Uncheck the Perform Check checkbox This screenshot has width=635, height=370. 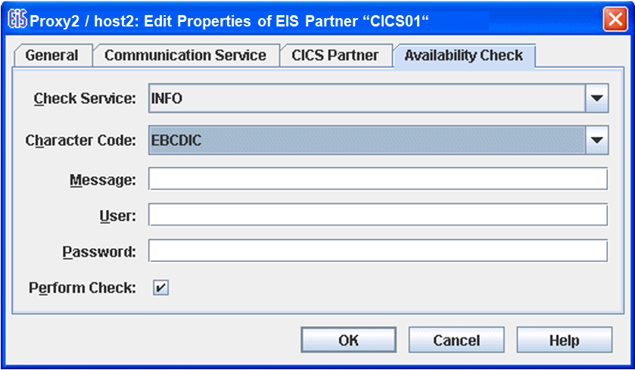[x=160, y=288]
